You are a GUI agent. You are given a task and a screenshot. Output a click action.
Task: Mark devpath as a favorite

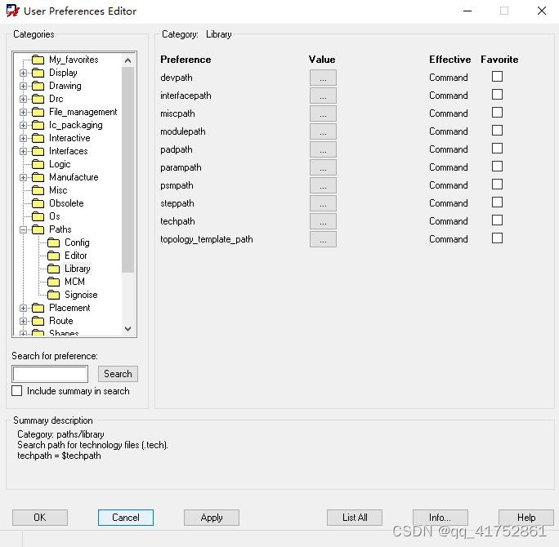click(x=497, y=77)
